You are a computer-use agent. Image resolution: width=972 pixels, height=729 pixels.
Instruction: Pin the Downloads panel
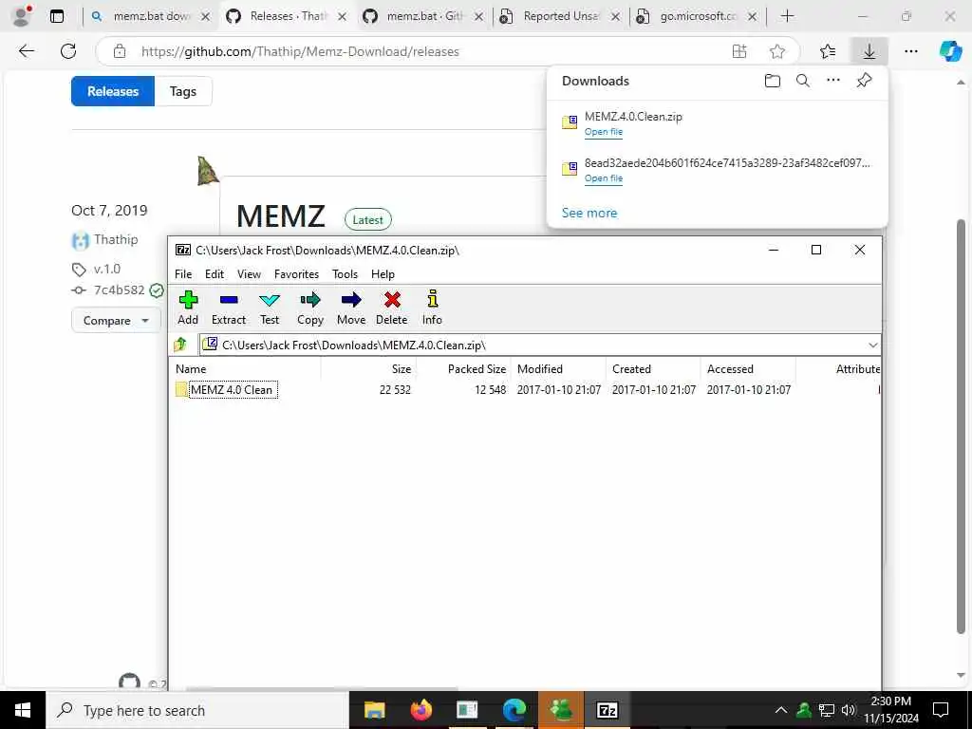coord(864,81)
